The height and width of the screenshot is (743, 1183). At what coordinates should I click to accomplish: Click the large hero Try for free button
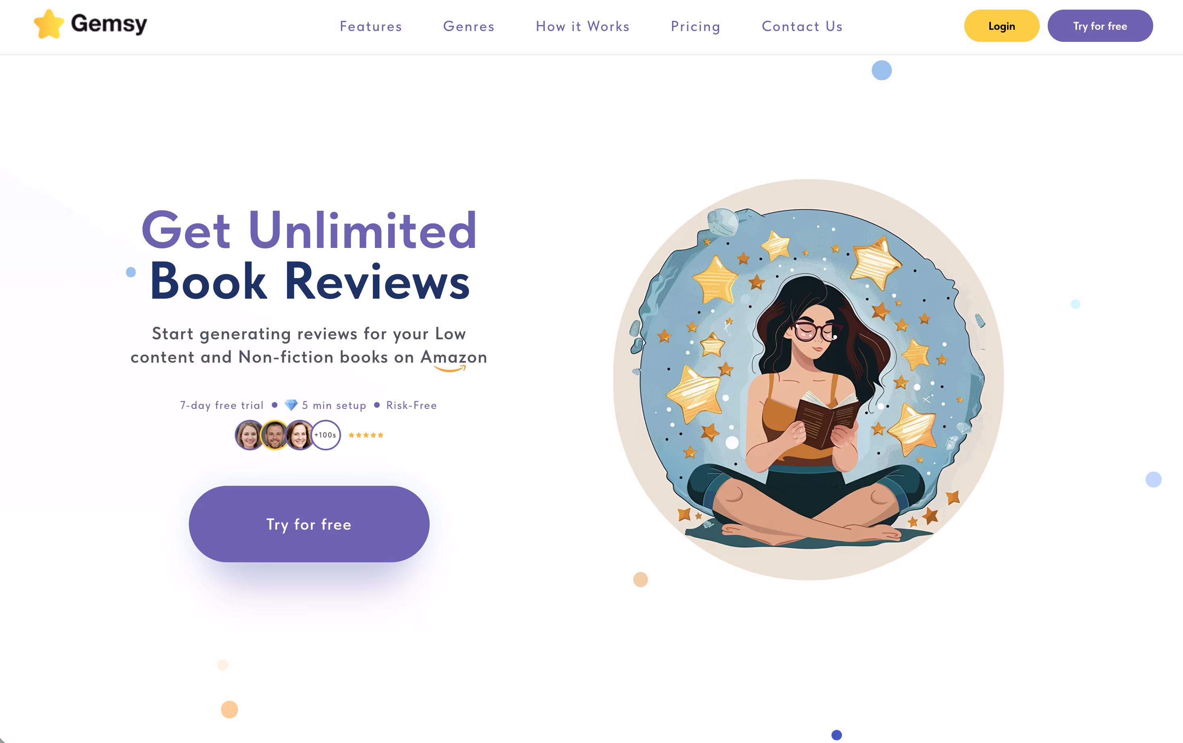coord(309,524)
